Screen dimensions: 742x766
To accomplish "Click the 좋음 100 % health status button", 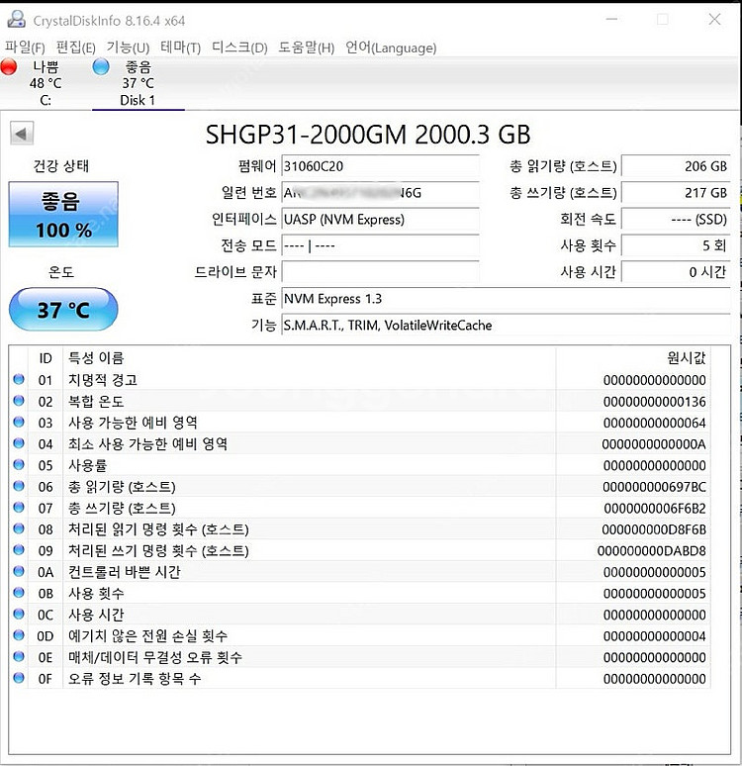I will (x=63, y=214).
